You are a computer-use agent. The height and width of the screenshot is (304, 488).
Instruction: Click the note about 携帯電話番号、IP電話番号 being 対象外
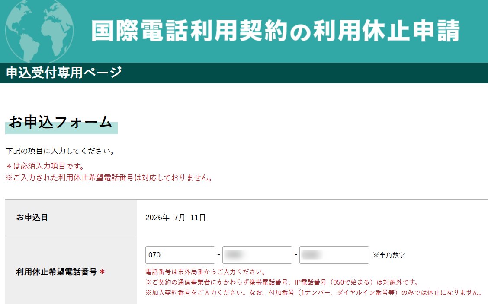tap(282, 282)
